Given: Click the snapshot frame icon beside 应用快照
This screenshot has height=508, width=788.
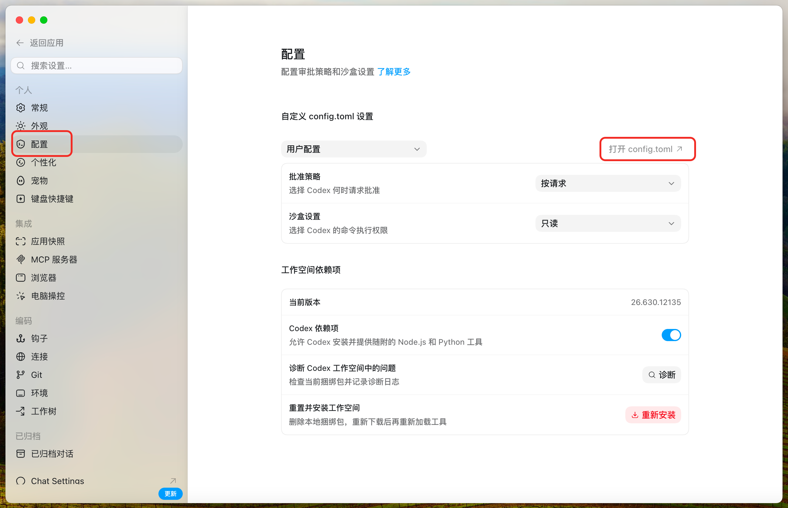Looking at the screenshot, I should (21, 242).
